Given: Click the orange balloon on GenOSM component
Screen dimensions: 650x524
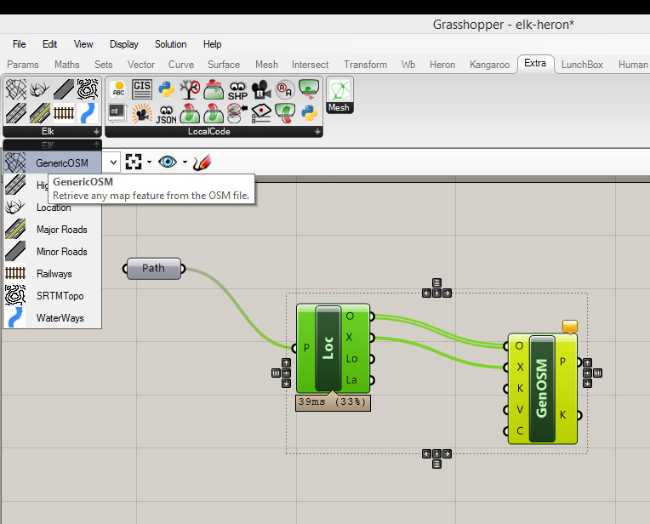Looking at the screenshot, I should [570, 327].
